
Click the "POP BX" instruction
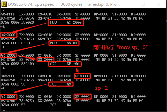[x=61, y=105]
